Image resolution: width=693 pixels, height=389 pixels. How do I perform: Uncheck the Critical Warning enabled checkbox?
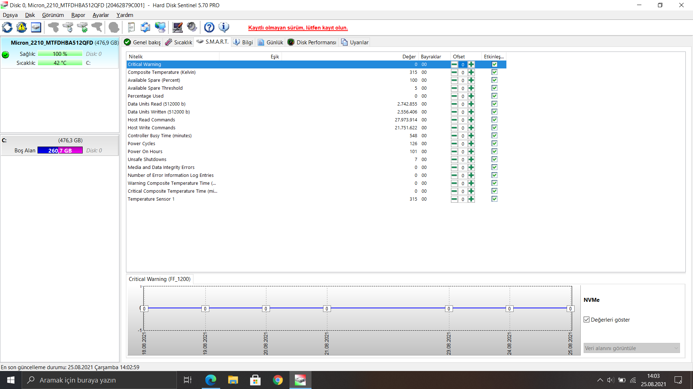(x=494, y=64)
